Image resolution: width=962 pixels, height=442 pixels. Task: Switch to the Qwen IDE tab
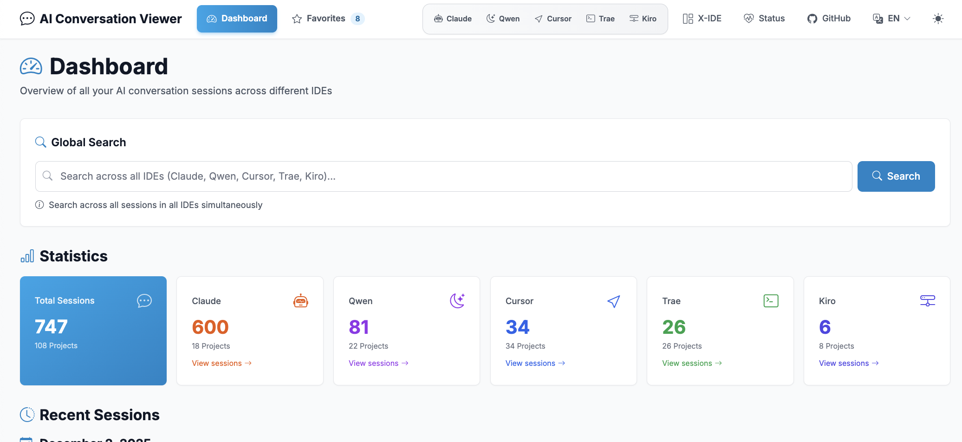tap(503, 19)
